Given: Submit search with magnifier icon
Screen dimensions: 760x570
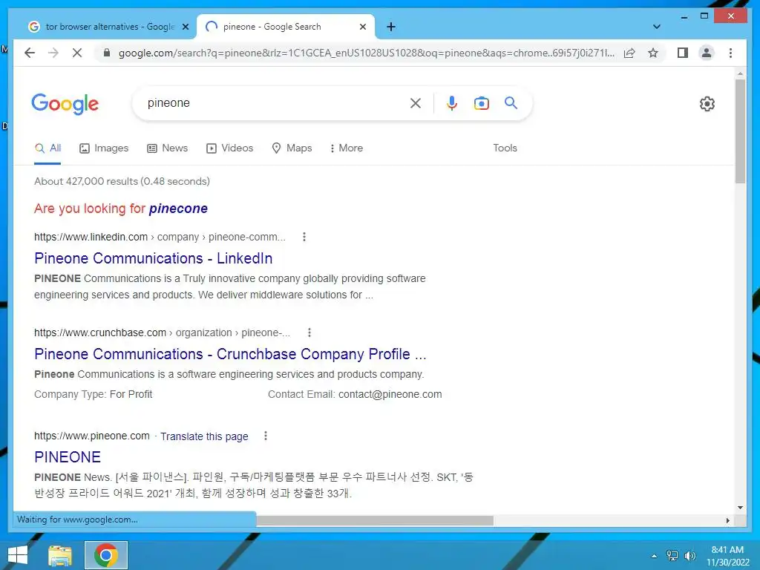Looking at the screenshot, I should click(511, 102).
